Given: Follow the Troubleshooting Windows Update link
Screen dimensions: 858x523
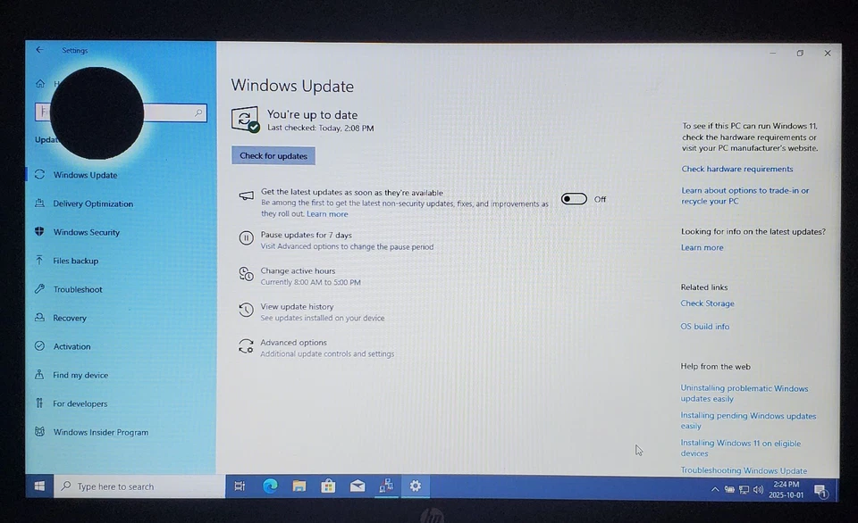Looking at the screenshot, I should 744,470.
